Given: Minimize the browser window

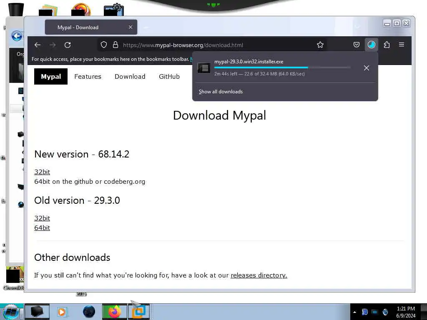Looking at the screenshot, I should coord(387,23).
